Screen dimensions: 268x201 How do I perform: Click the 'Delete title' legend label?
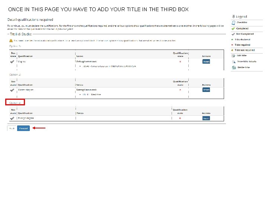pyautogui.click(x=244, y=67)
